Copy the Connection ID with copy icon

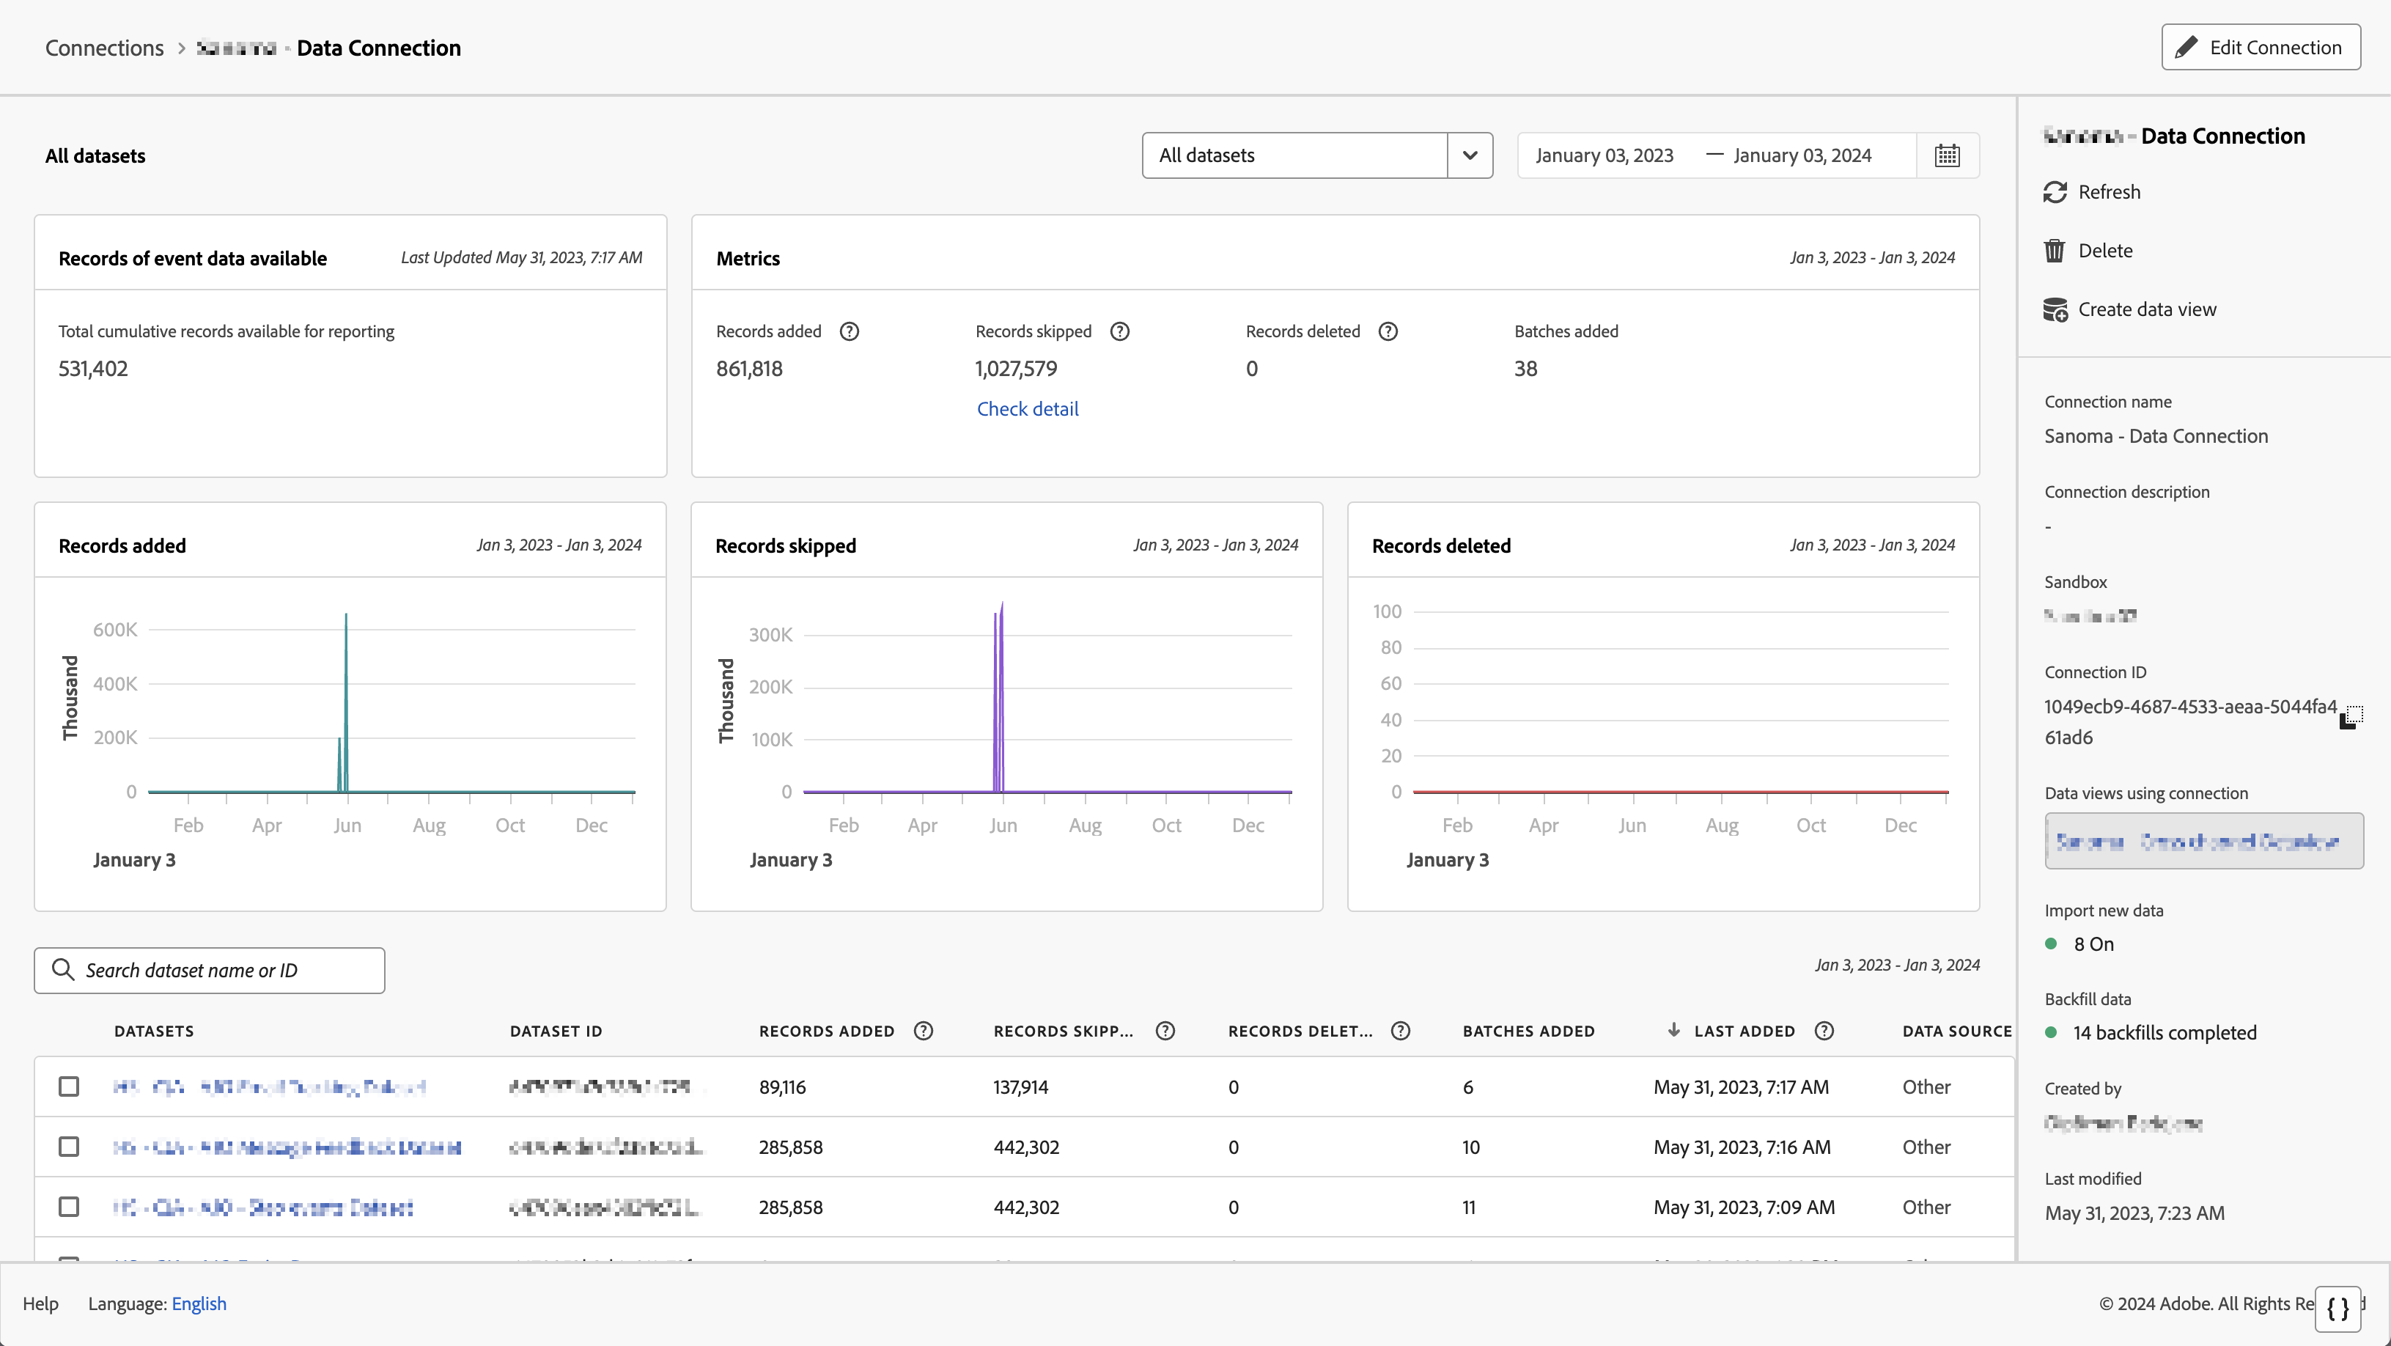click(x=2350, y=718)
